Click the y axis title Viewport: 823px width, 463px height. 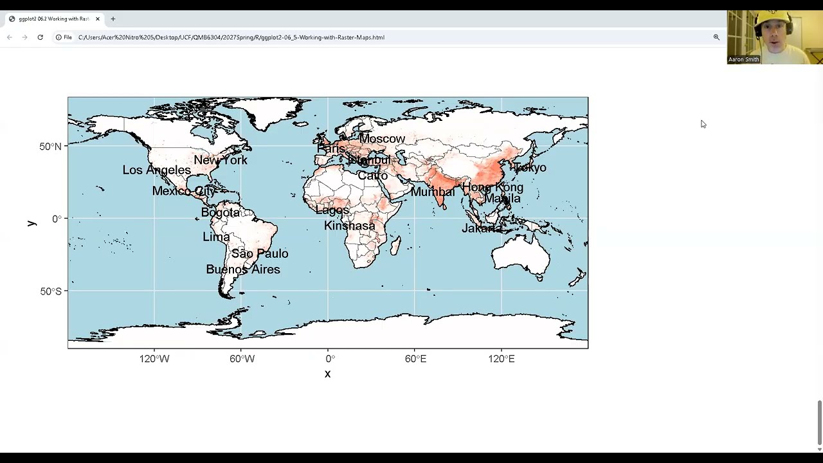tap(32, 223)
